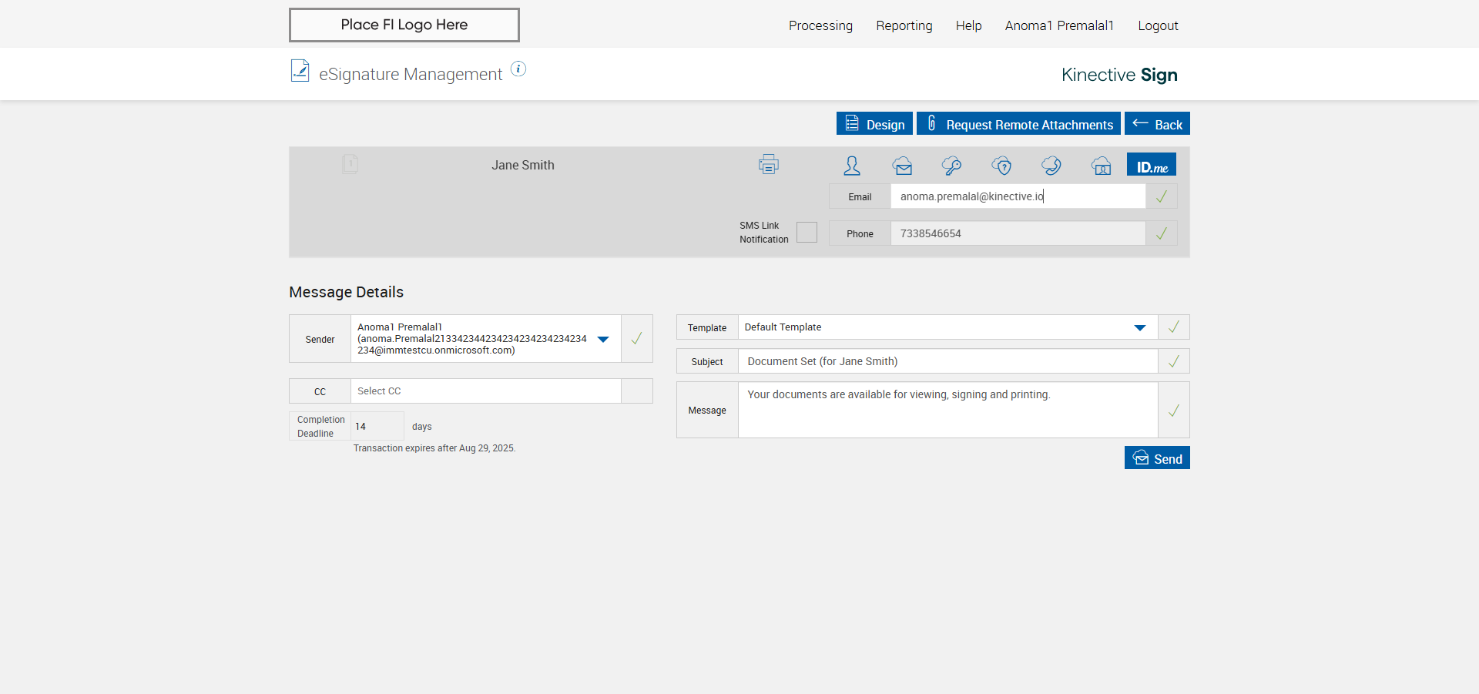Image resolution: width=1479 pixels, height=694 pixels.
Task: Open the Reporting menu
Action: click(904, 25)
